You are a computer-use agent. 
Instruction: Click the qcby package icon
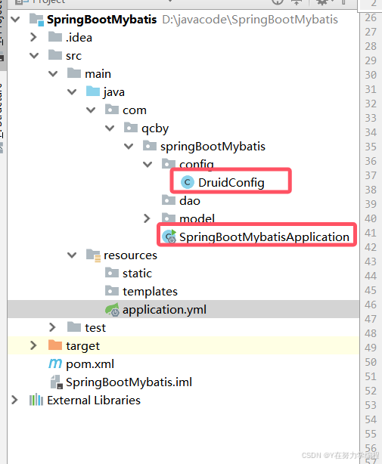[131, 128]
